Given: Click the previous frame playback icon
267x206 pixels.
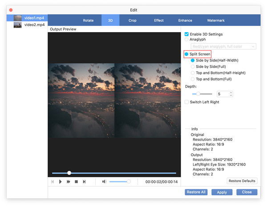Looking at the screenshot, I should pos(53,182).
